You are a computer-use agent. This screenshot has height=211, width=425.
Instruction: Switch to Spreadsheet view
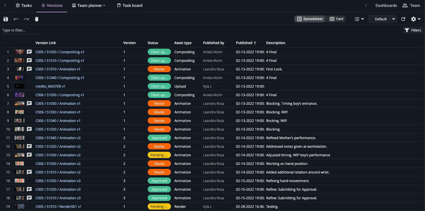[310, 19]
